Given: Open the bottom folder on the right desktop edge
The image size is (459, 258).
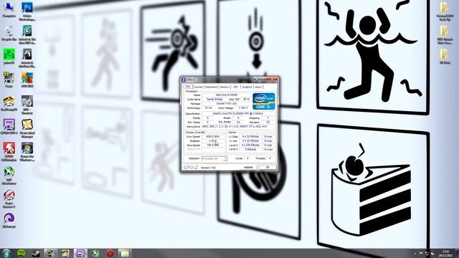Looking at the screenshot, I should coord(444,56).
